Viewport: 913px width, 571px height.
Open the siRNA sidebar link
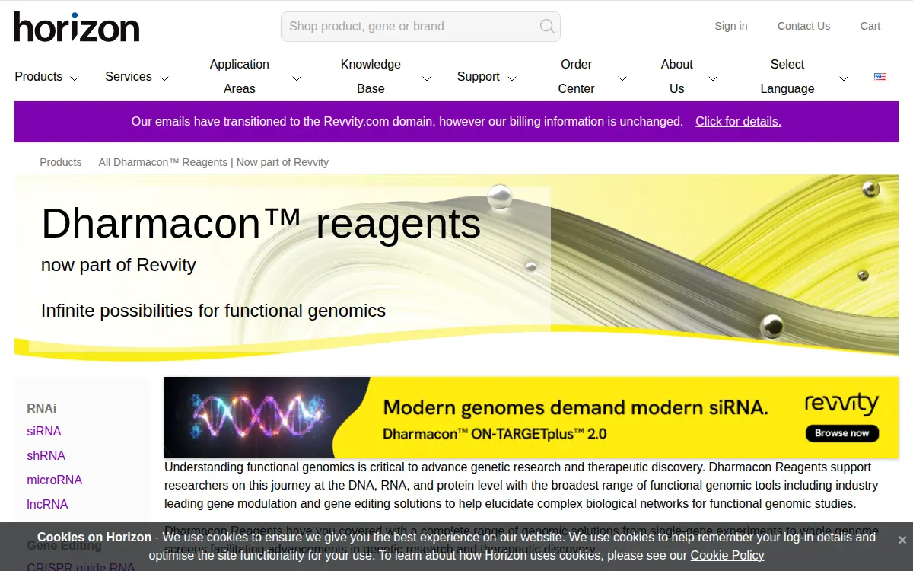pyautogui.click(x=44, y=431)
